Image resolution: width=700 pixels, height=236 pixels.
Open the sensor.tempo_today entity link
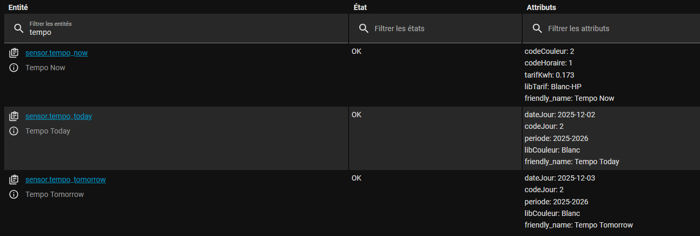tap(58, 116)
